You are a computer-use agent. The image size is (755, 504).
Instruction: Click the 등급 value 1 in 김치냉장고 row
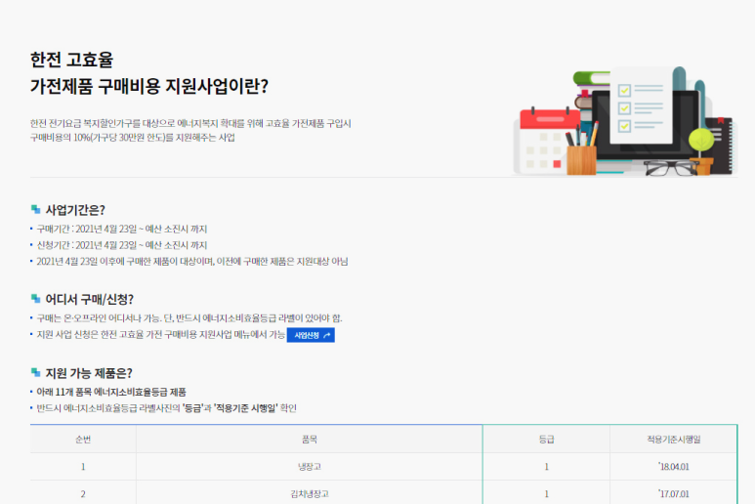tap(547, 494)
